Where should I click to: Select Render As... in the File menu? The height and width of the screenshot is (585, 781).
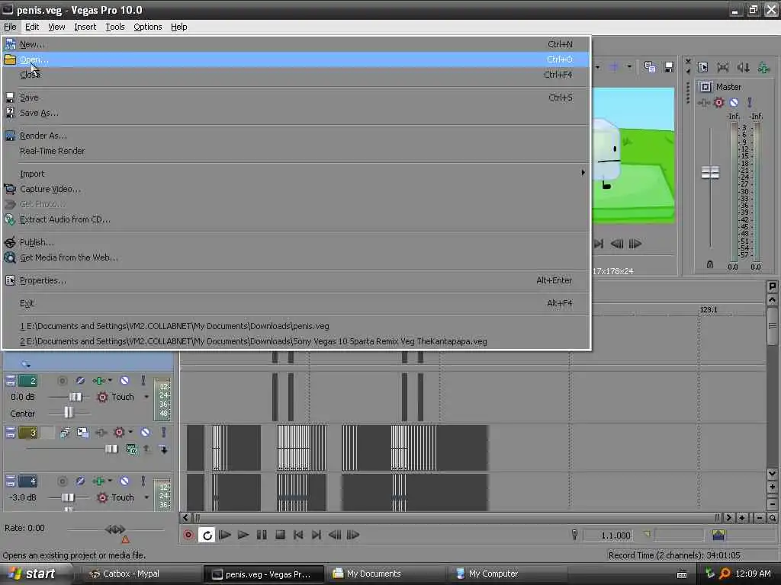pyautogui.click(x=297, y=136)
